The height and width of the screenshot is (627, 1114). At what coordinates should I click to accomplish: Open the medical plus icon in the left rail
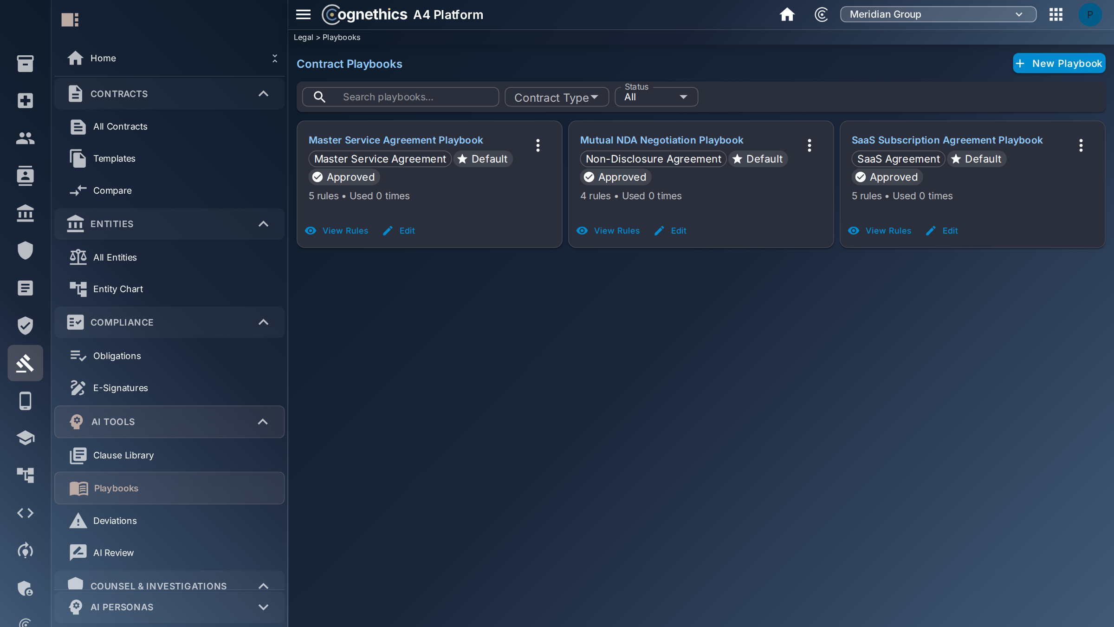[25, 101]
